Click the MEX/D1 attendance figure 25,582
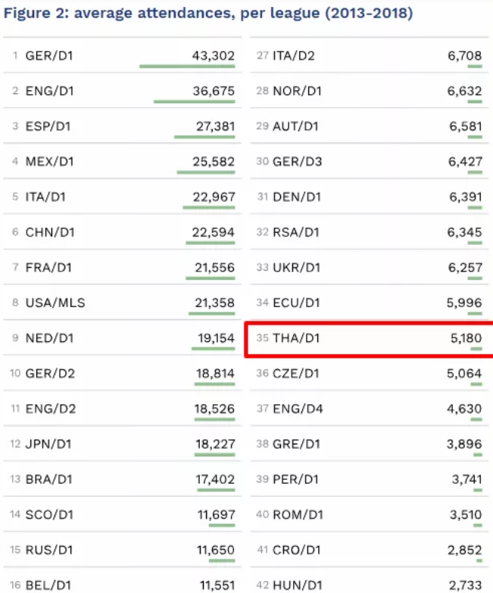The image size is (493, 593). 213,162
